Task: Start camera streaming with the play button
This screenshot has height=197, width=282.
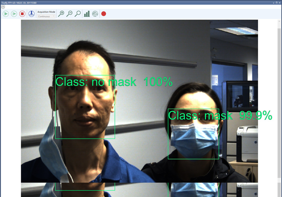Action: point(6,14)
